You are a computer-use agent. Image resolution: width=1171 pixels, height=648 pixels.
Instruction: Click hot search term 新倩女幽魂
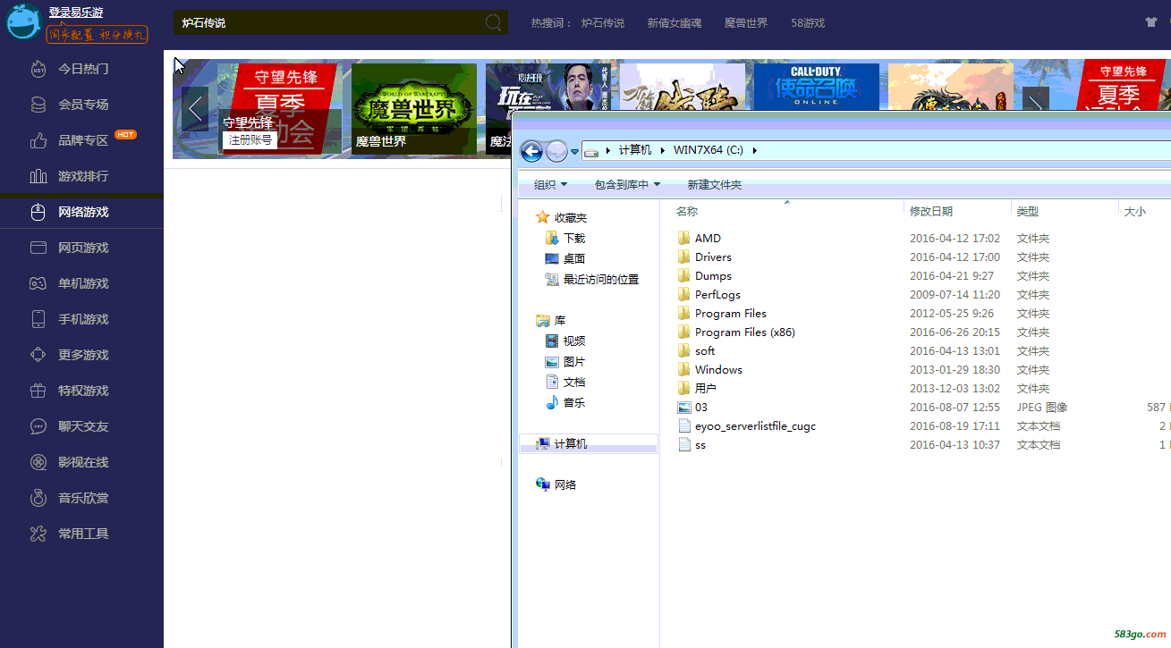tap(675, 23)
